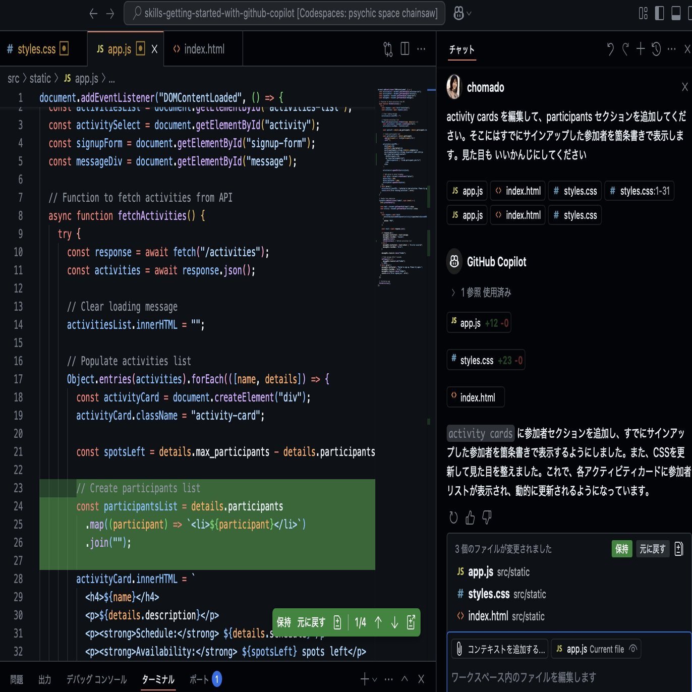
Task: Open the styles.css +23 -0 change pill
Action: pyautogui.click(x=486, y=360)
